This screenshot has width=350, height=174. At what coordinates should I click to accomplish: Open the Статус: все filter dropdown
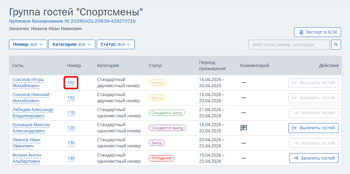[x=116, y=44]
